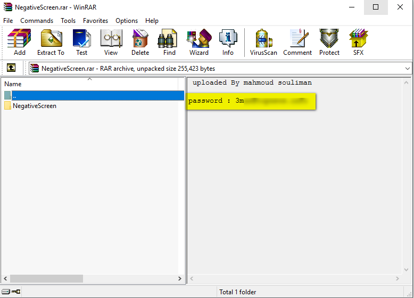Click the View toolbar icon

[111, 42]
